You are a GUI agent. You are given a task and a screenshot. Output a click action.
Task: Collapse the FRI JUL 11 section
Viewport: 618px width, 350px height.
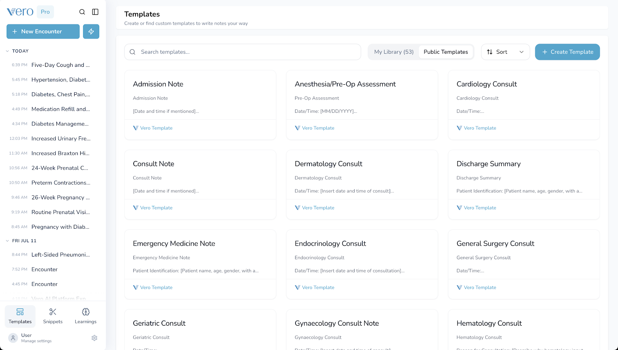coord(7,240)
